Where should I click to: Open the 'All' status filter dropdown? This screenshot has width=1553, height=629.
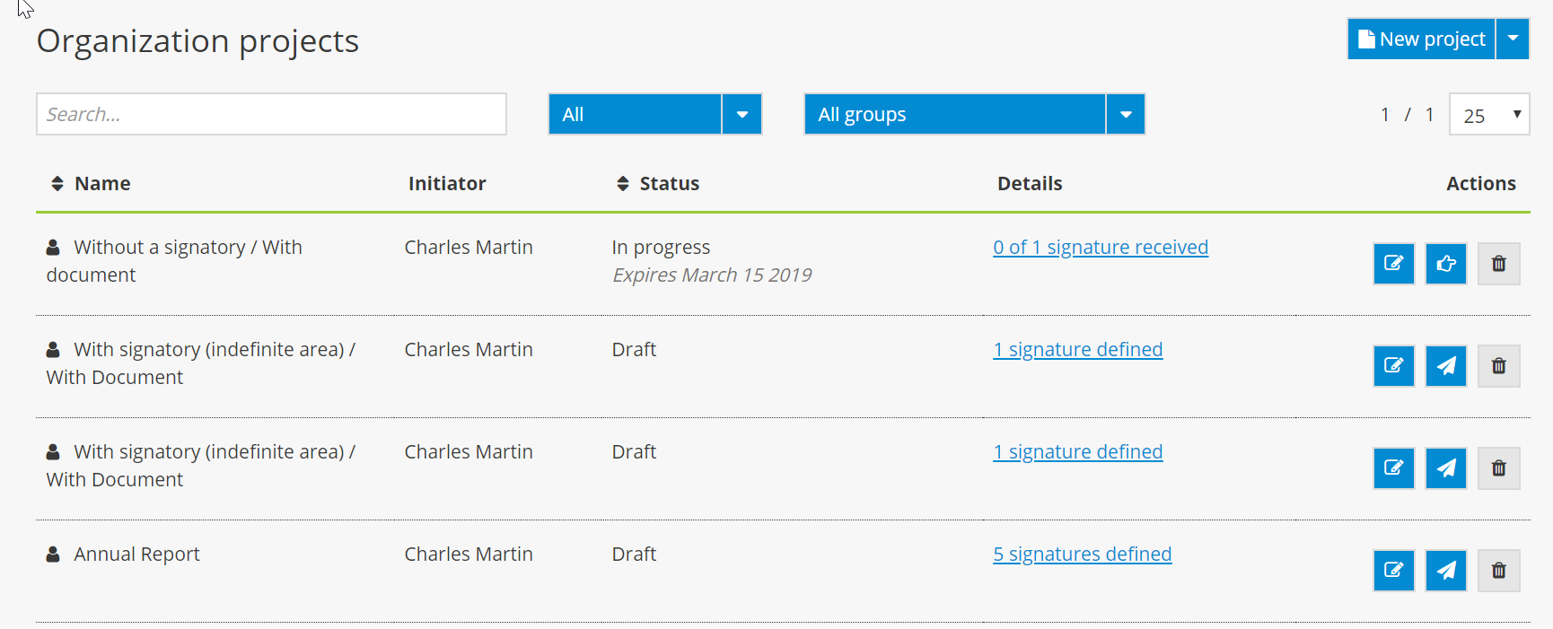click(x=741, y=114)
